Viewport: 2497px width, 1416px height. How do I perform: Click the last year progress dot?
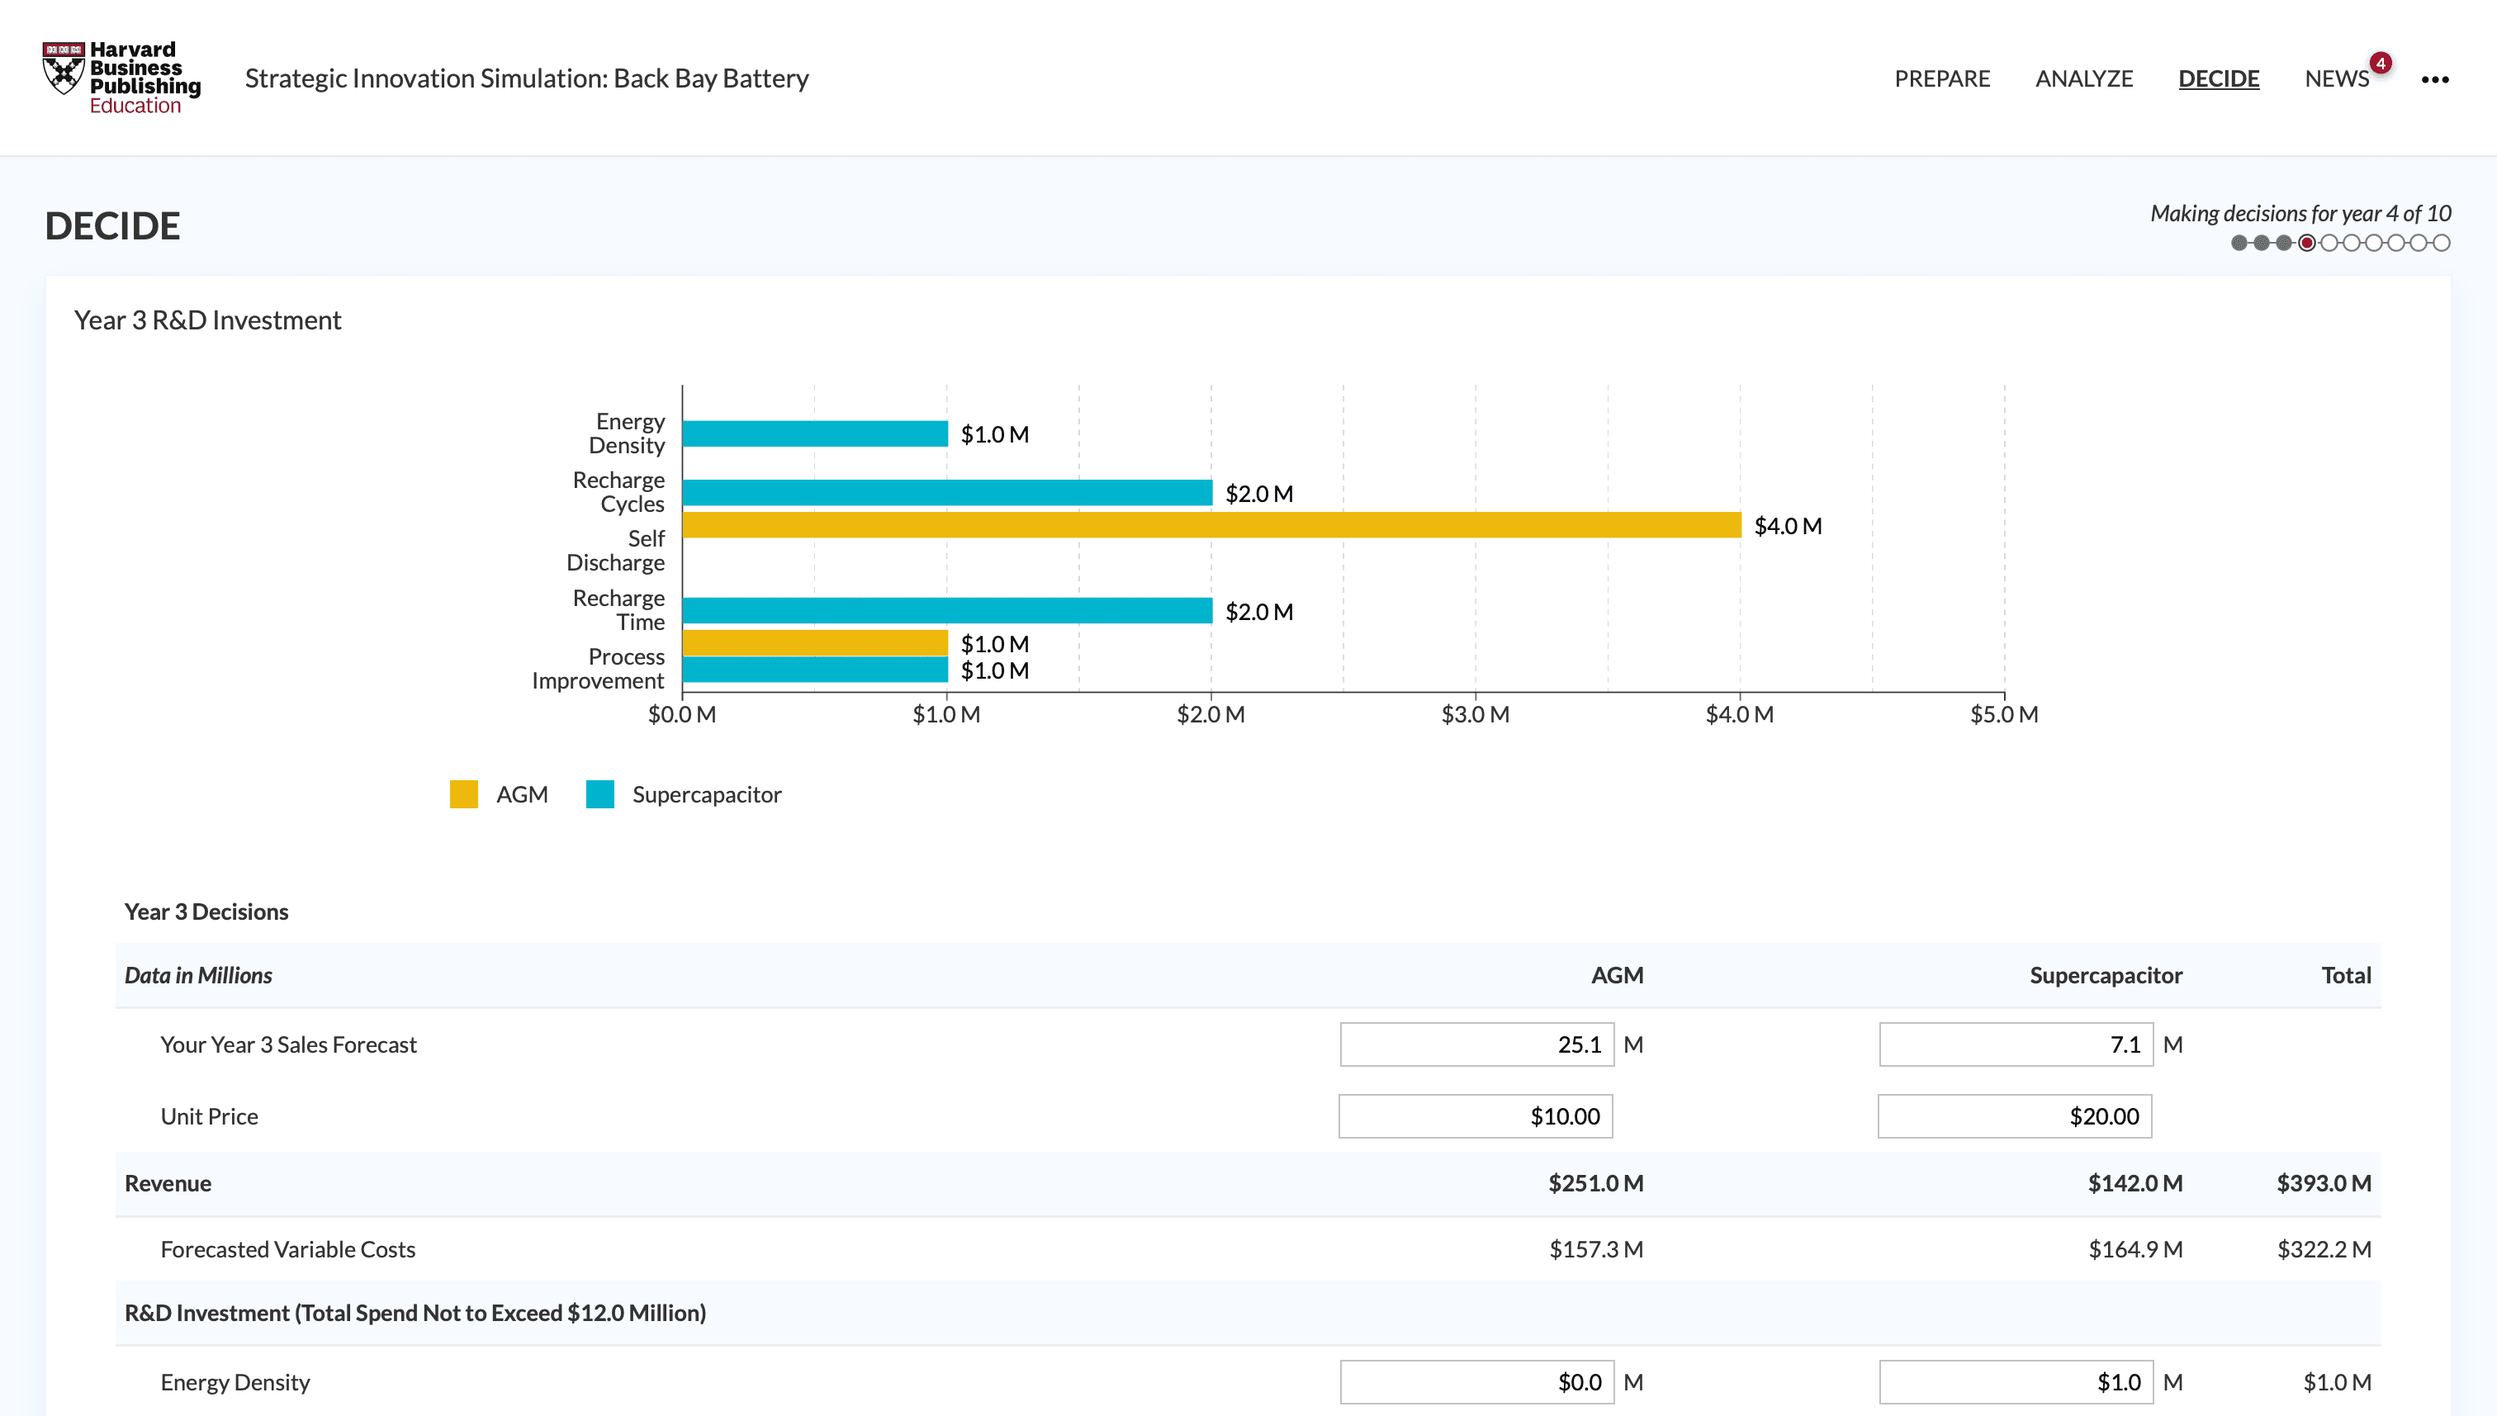(2442, 243)
